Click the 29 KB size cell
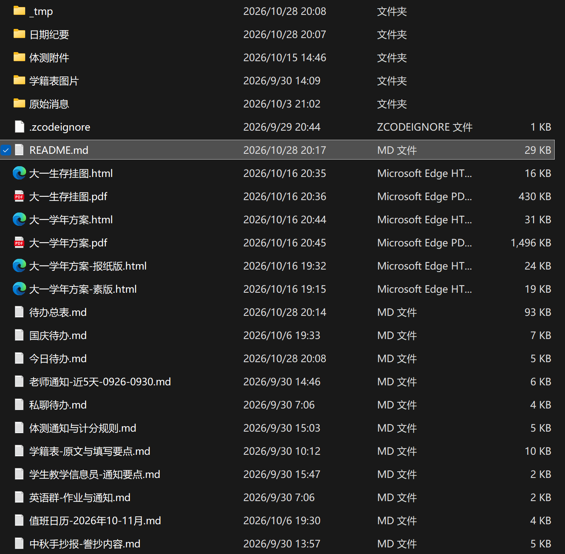 click(538, 150)
